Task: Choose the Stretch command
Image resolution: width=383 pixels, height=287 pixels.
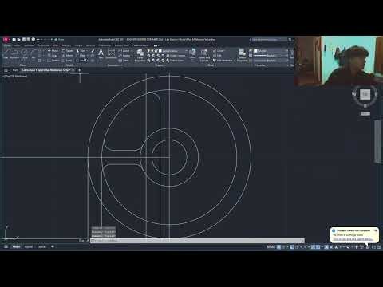Action: coord(53,61)
